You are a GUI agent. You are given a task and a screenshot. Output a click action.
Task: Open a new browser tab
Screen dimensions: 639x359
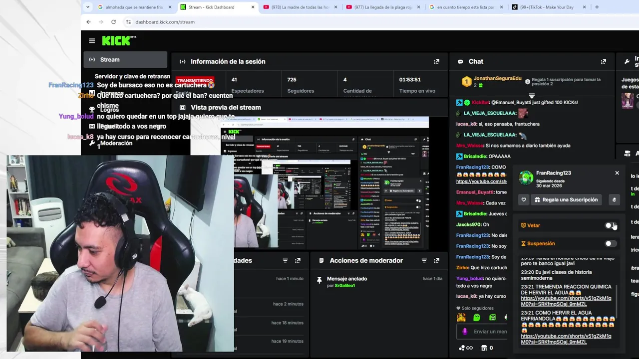pos(597,7)
